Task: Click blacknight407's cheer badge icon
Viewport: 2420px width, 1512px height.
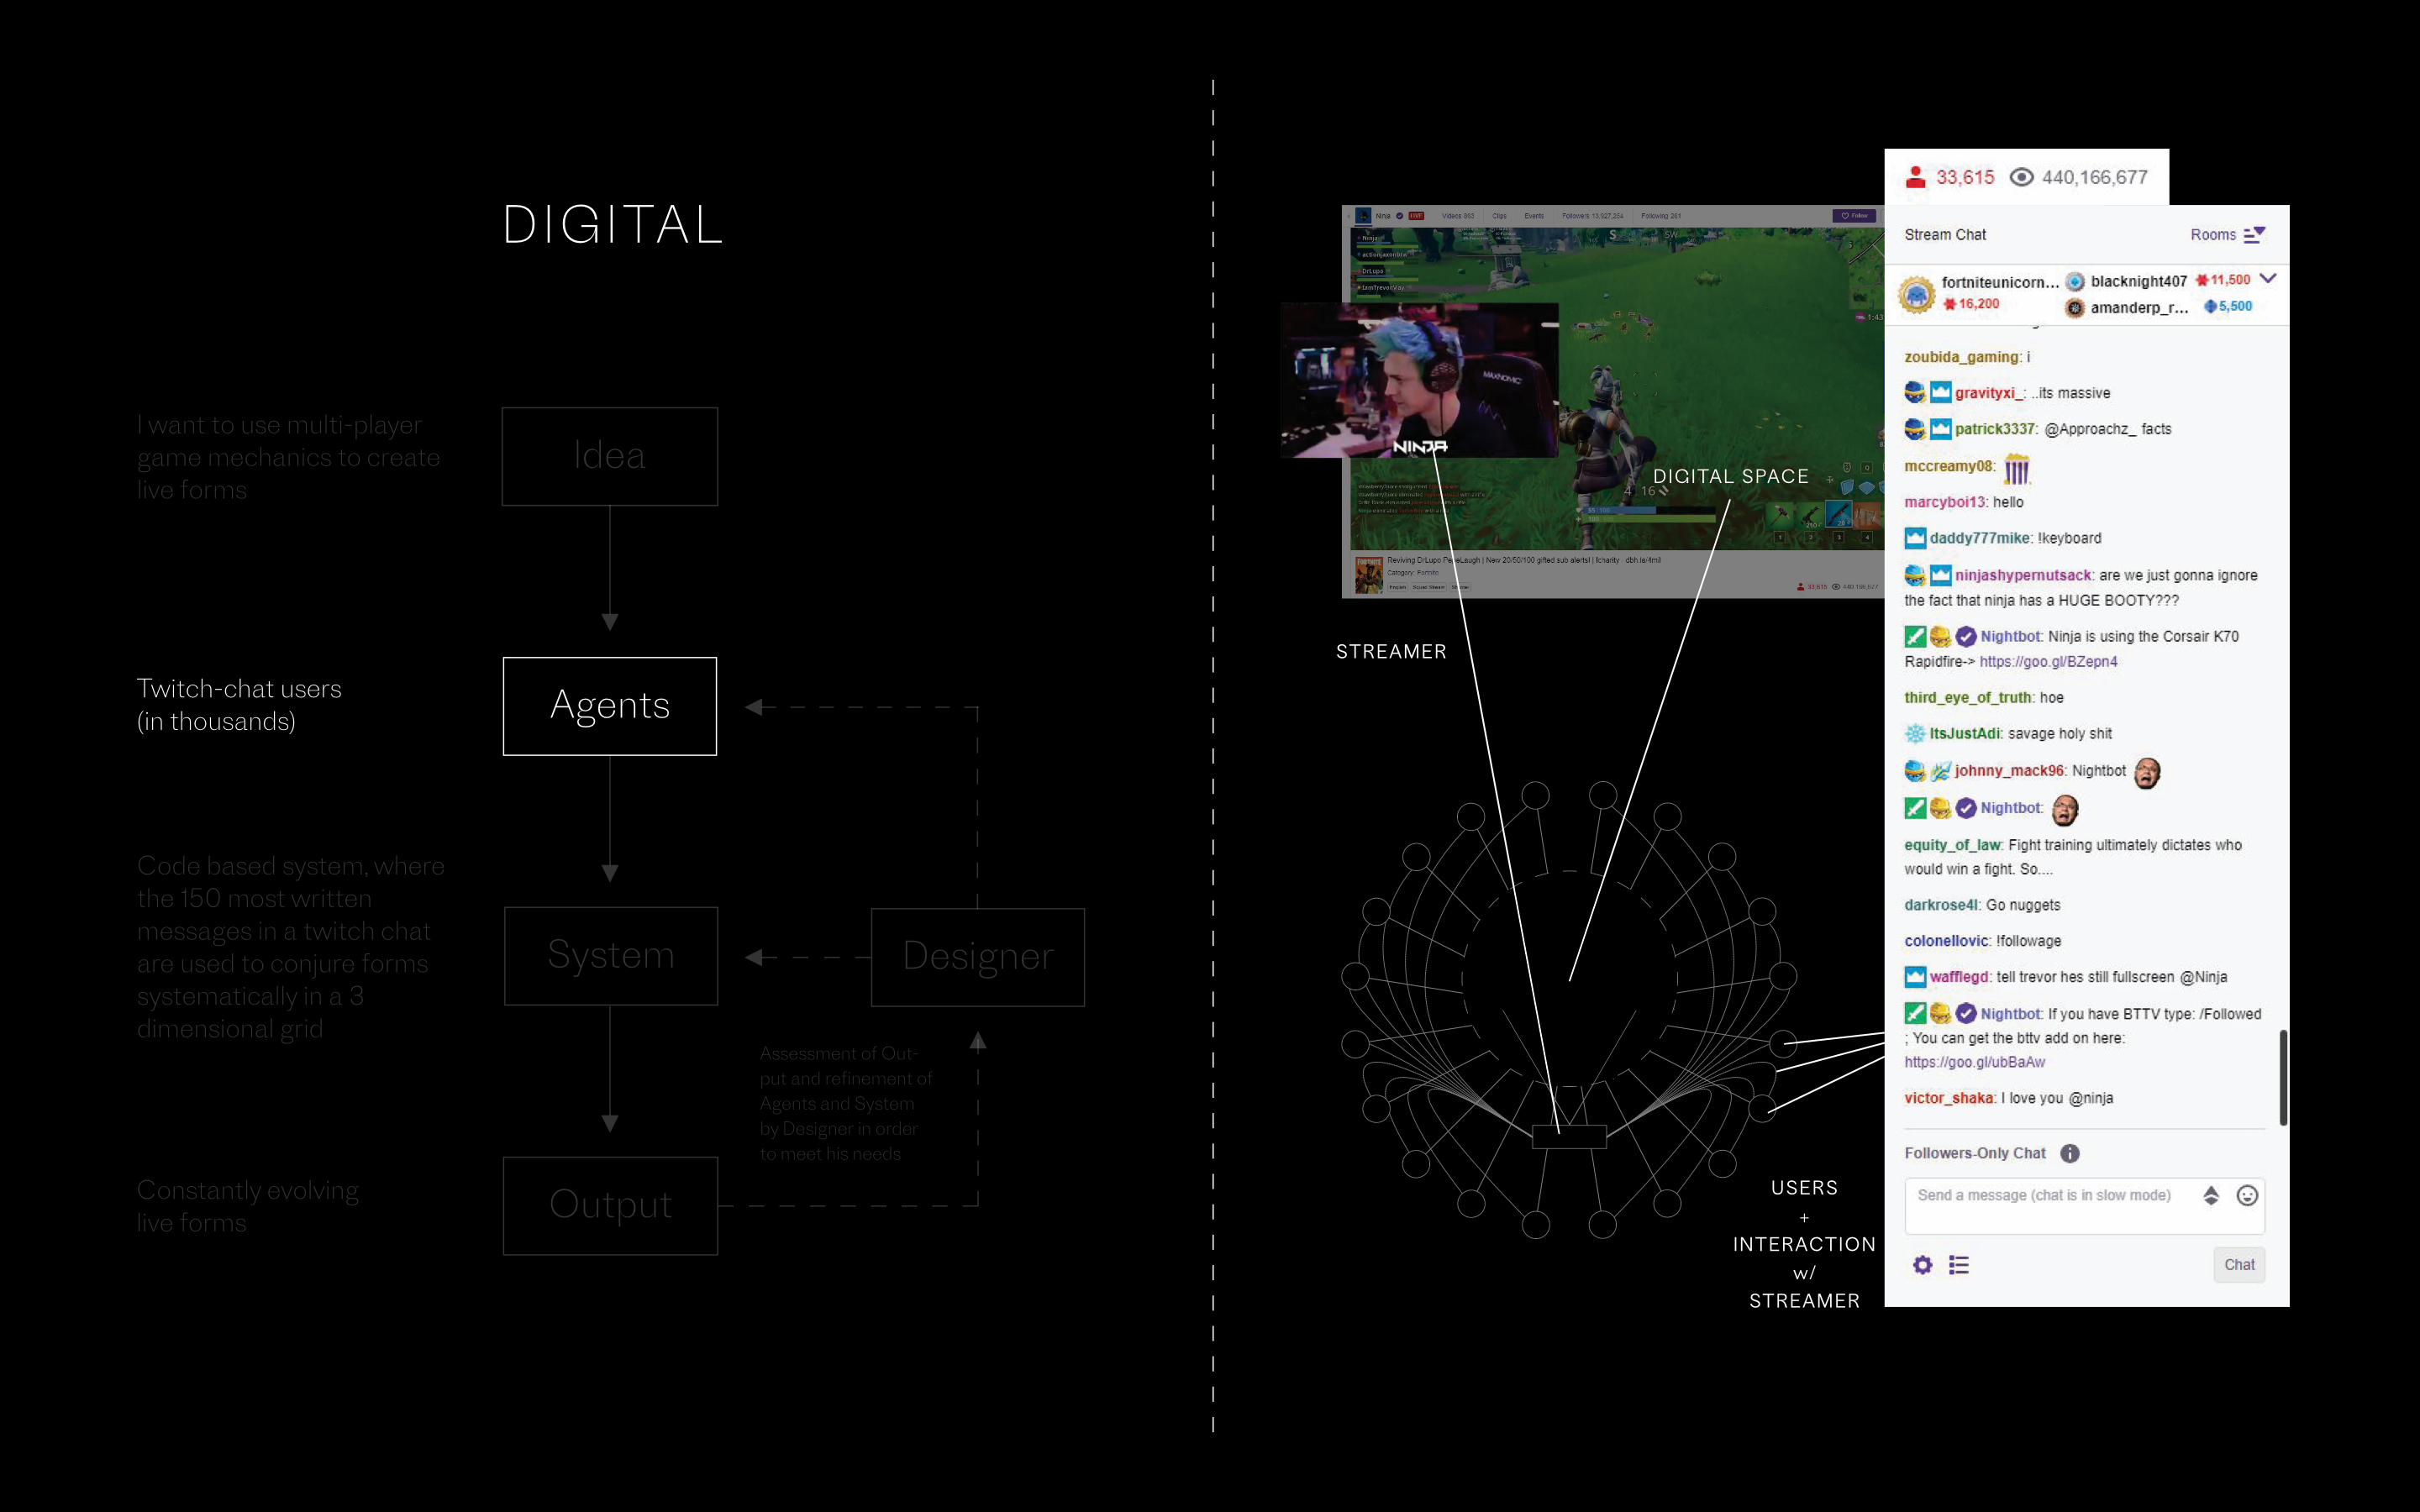Action: (2075, 282)
